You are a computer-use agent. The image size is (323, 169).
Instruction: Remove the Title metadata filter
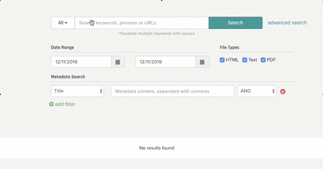tap(283, 92)
